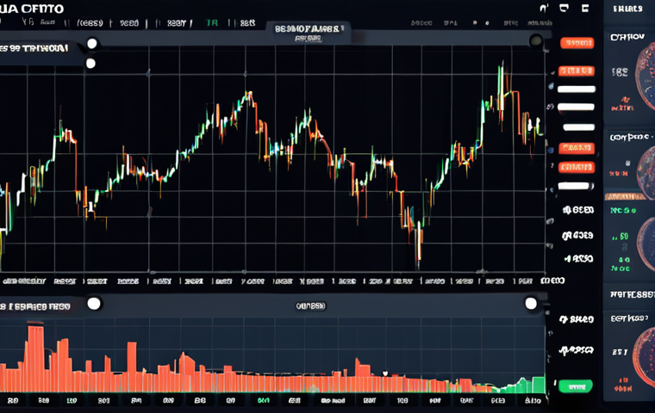Click the second orange button beside the chart

point(577,71)
